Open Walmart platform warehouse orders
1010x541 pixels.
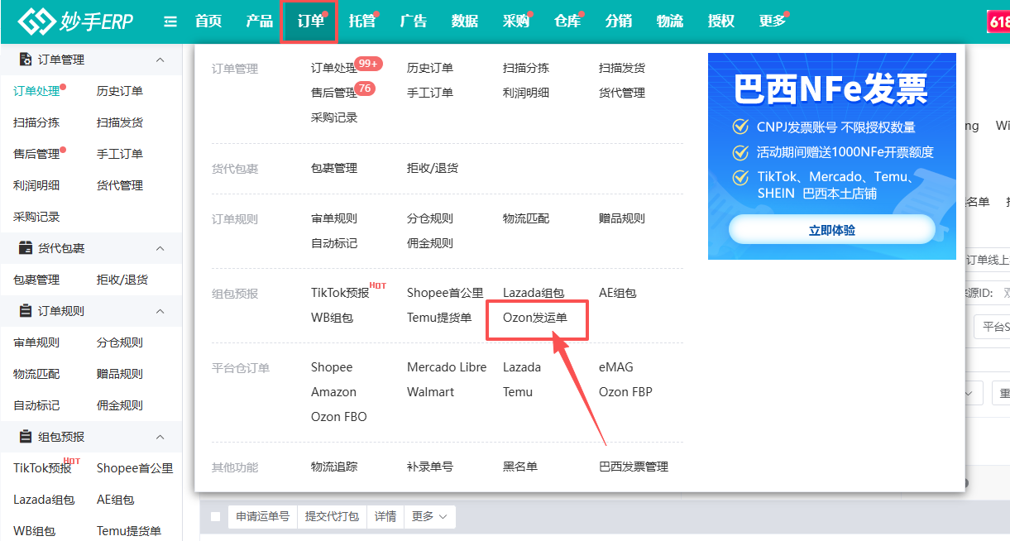[430, 392]
